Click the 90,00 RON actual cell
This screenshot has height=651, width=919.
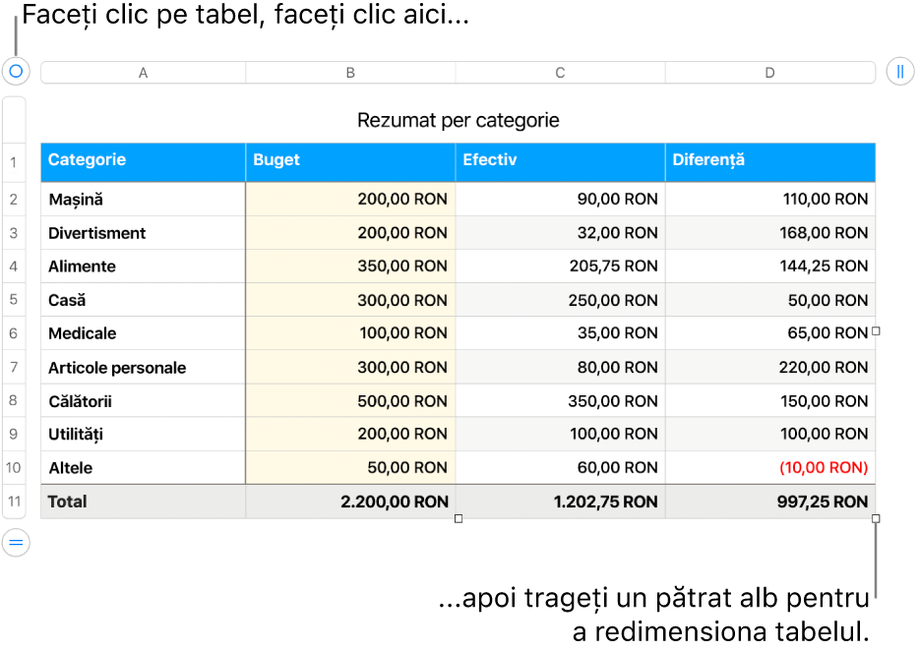pyautogui.click(x=560, y=200)
